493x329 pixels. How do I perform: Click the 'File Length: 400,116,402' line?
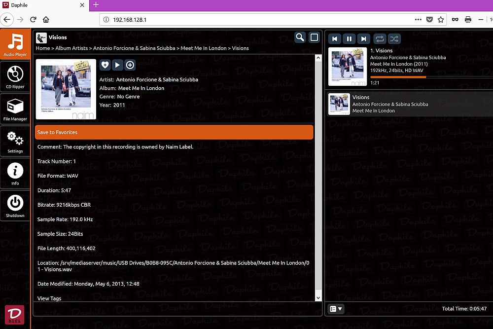point(67,248)
